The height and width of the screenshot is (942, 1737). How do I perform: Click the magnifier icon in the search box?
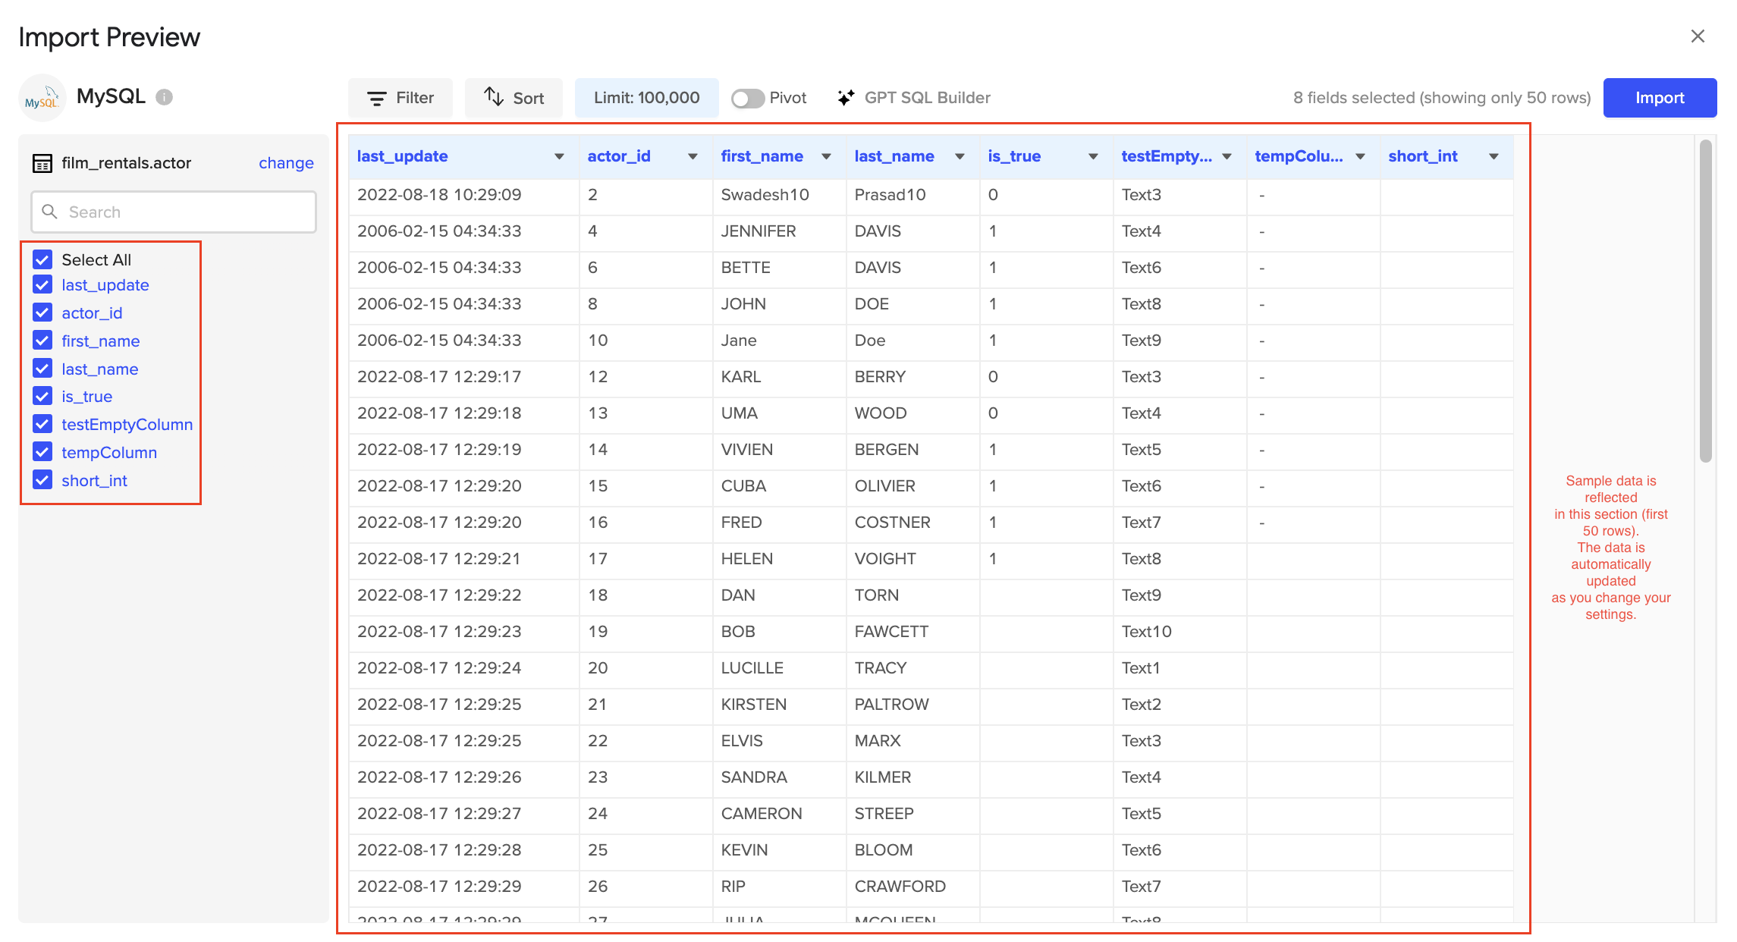pos(50,212)
